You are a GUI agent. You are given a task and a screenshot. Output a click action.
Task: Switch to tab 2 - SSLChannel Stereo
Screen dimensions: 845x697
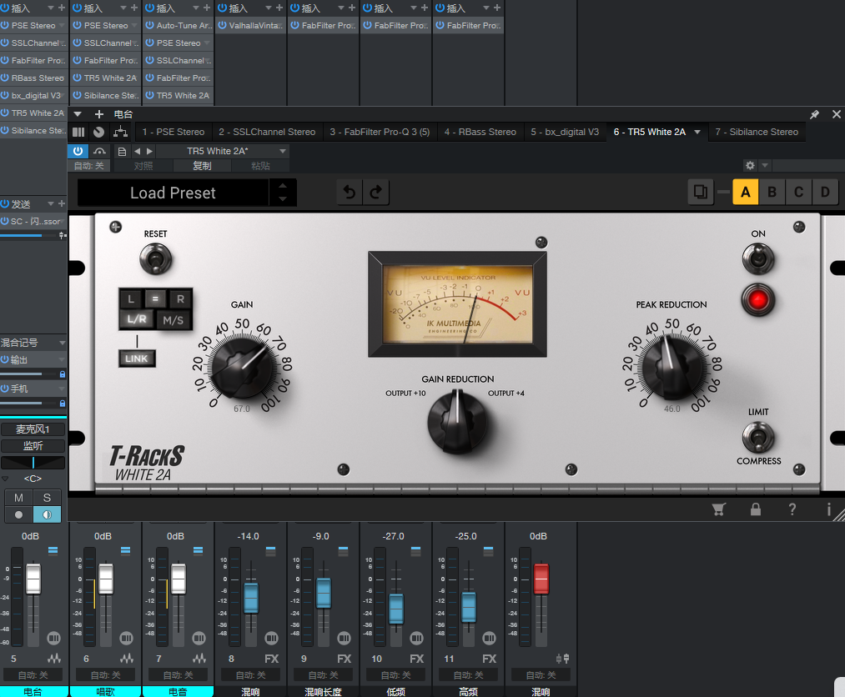[x=267, y=132]
